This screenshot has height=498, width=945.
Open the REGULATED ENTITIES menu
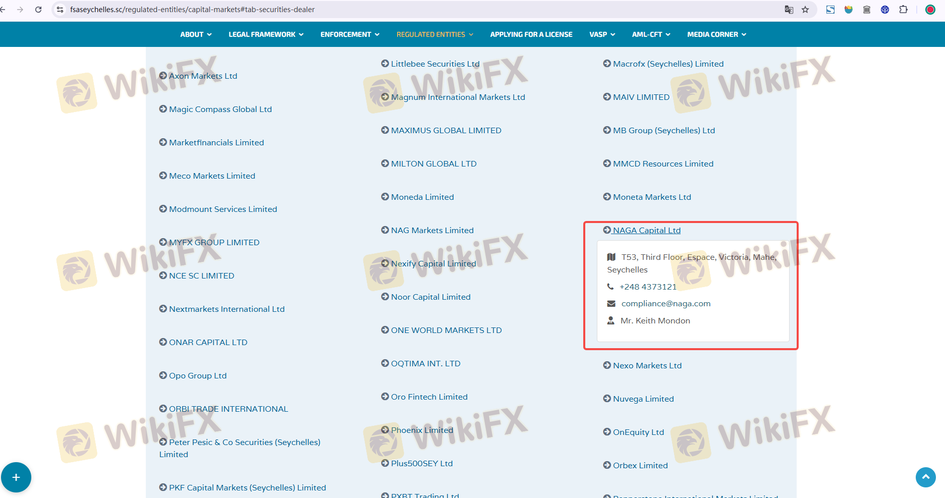434,34
